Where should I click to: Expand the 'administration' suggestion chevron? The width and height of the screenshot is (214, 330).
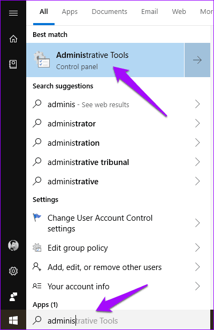(197, 142)
